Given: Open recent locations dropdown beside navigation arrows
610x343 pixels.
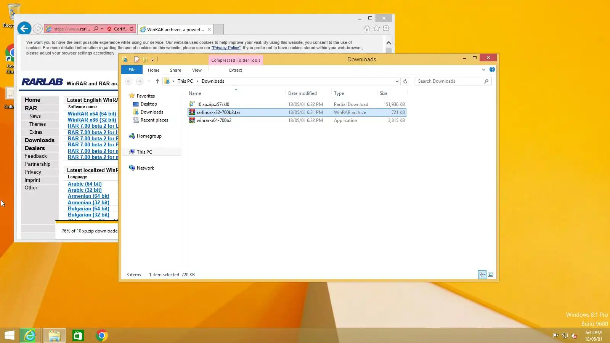Looking at the screenshot, I should tap(149, 81).
